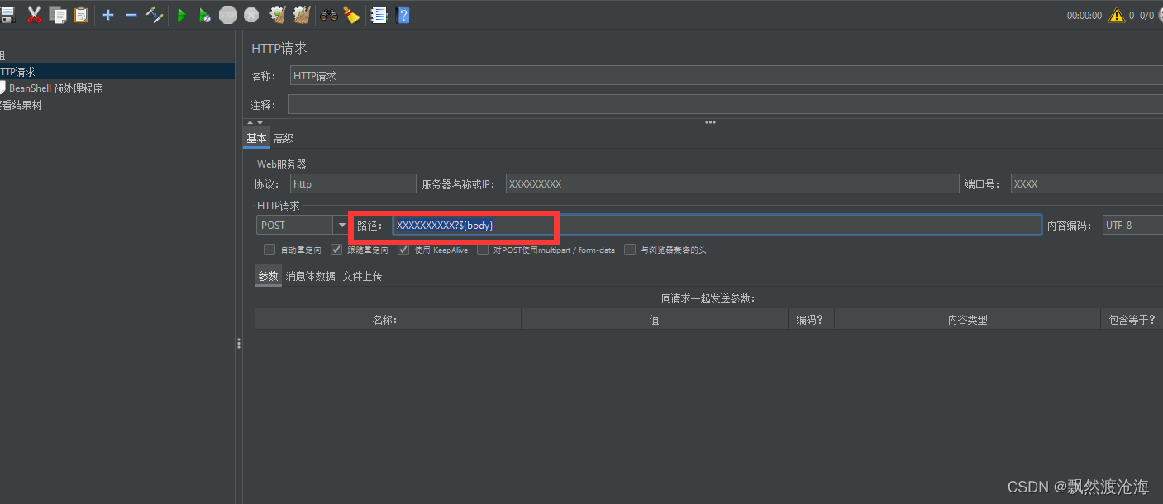Start the test with green play icon
Screen dimensions: 1163x504
(182, 15)
